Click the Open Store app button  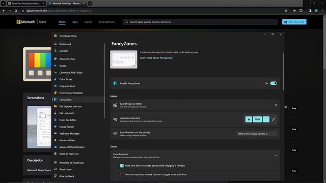294,22
